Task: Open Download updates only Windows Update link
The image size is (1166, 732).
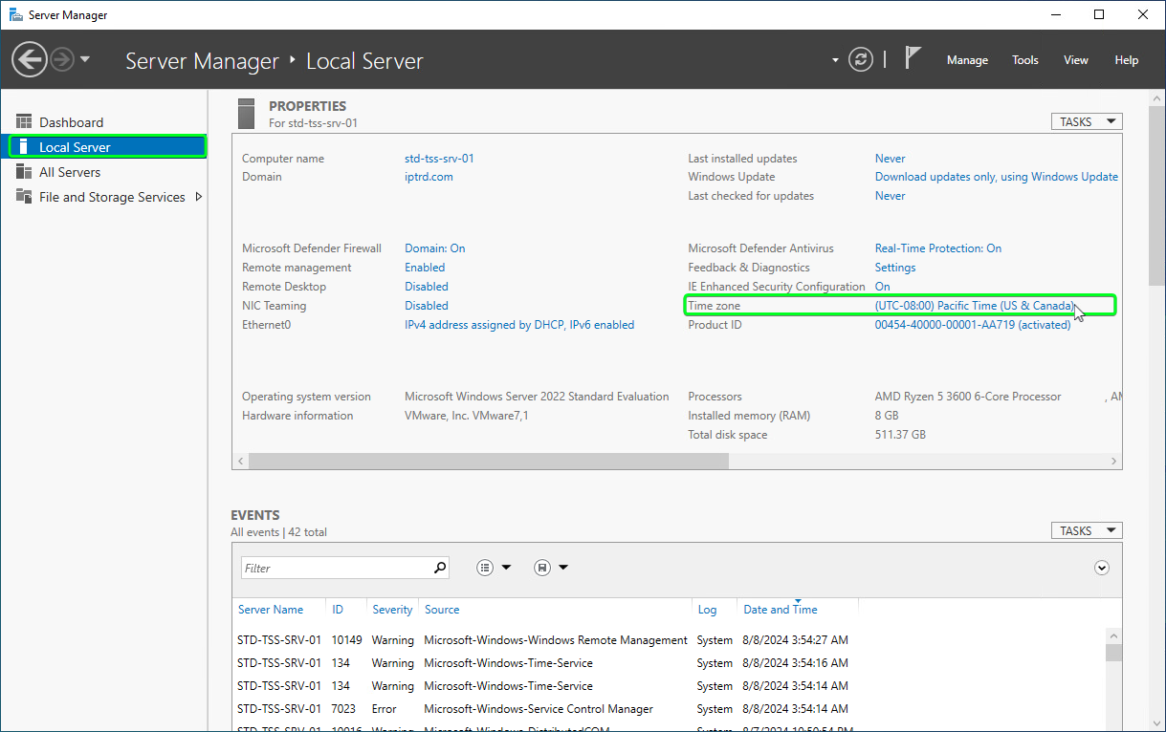Action: pos(997,177)
